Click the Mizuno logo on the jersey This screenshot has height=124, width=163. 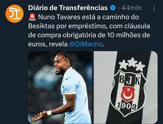(68, 79)
